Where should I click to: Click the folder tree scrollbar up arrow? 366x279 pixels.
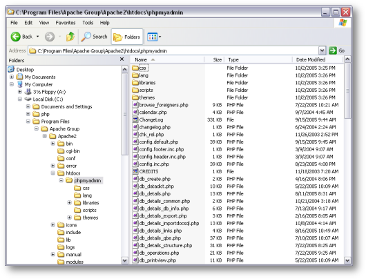[124, 69]
